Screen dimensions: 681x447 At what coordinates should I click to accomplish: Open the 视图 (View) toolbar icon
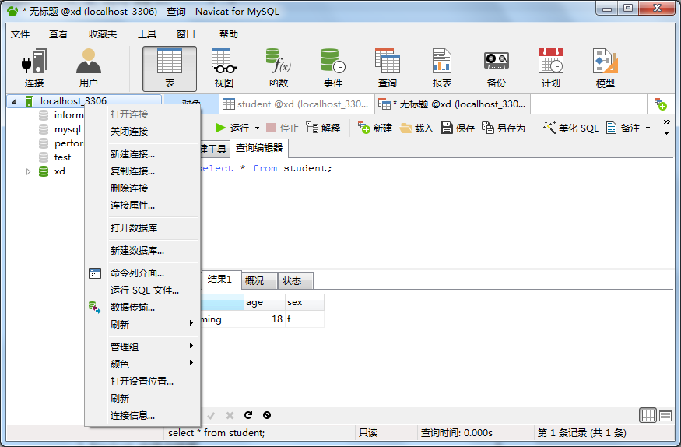(224, 69)
